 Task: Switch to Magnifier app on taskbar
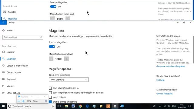coord(122,106)
